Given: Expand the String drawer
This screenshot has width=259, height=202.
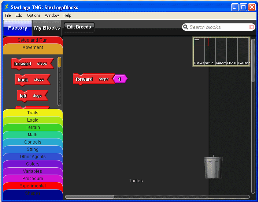Looking at the screenshot, I should point(33,149).
